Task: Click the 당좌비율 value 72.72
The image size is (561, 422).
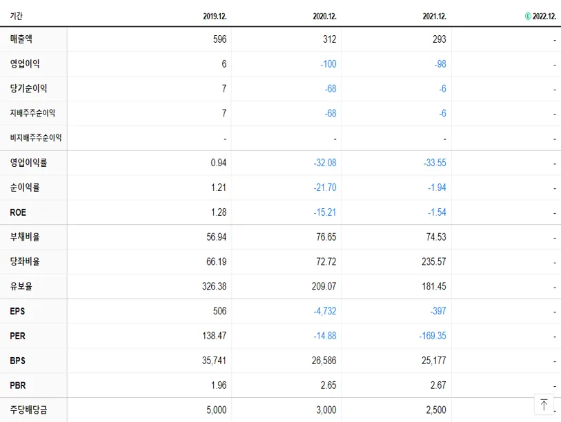Action: [x=326, y=261]
